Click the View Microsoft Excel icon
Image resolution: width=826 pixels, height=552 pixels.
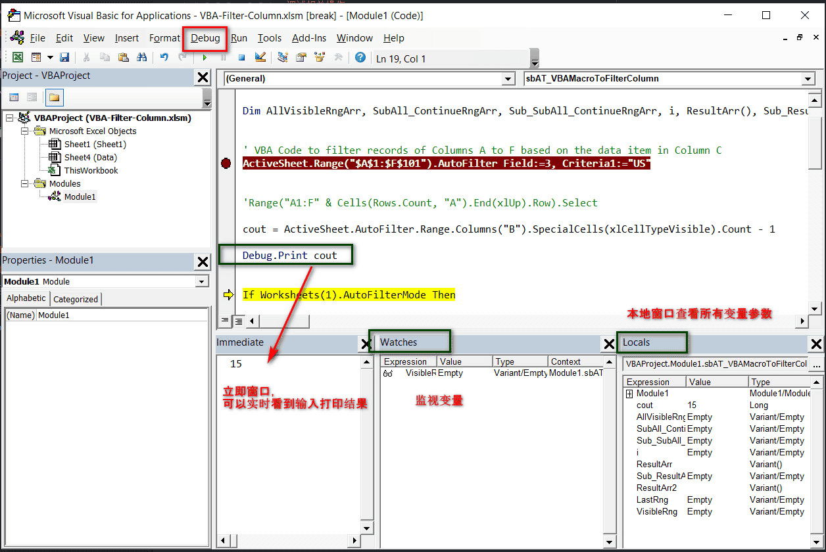pos(18,58)
